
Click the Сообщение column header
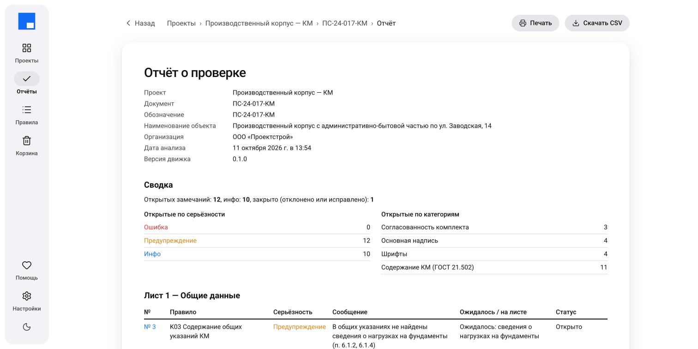[350, 312]
